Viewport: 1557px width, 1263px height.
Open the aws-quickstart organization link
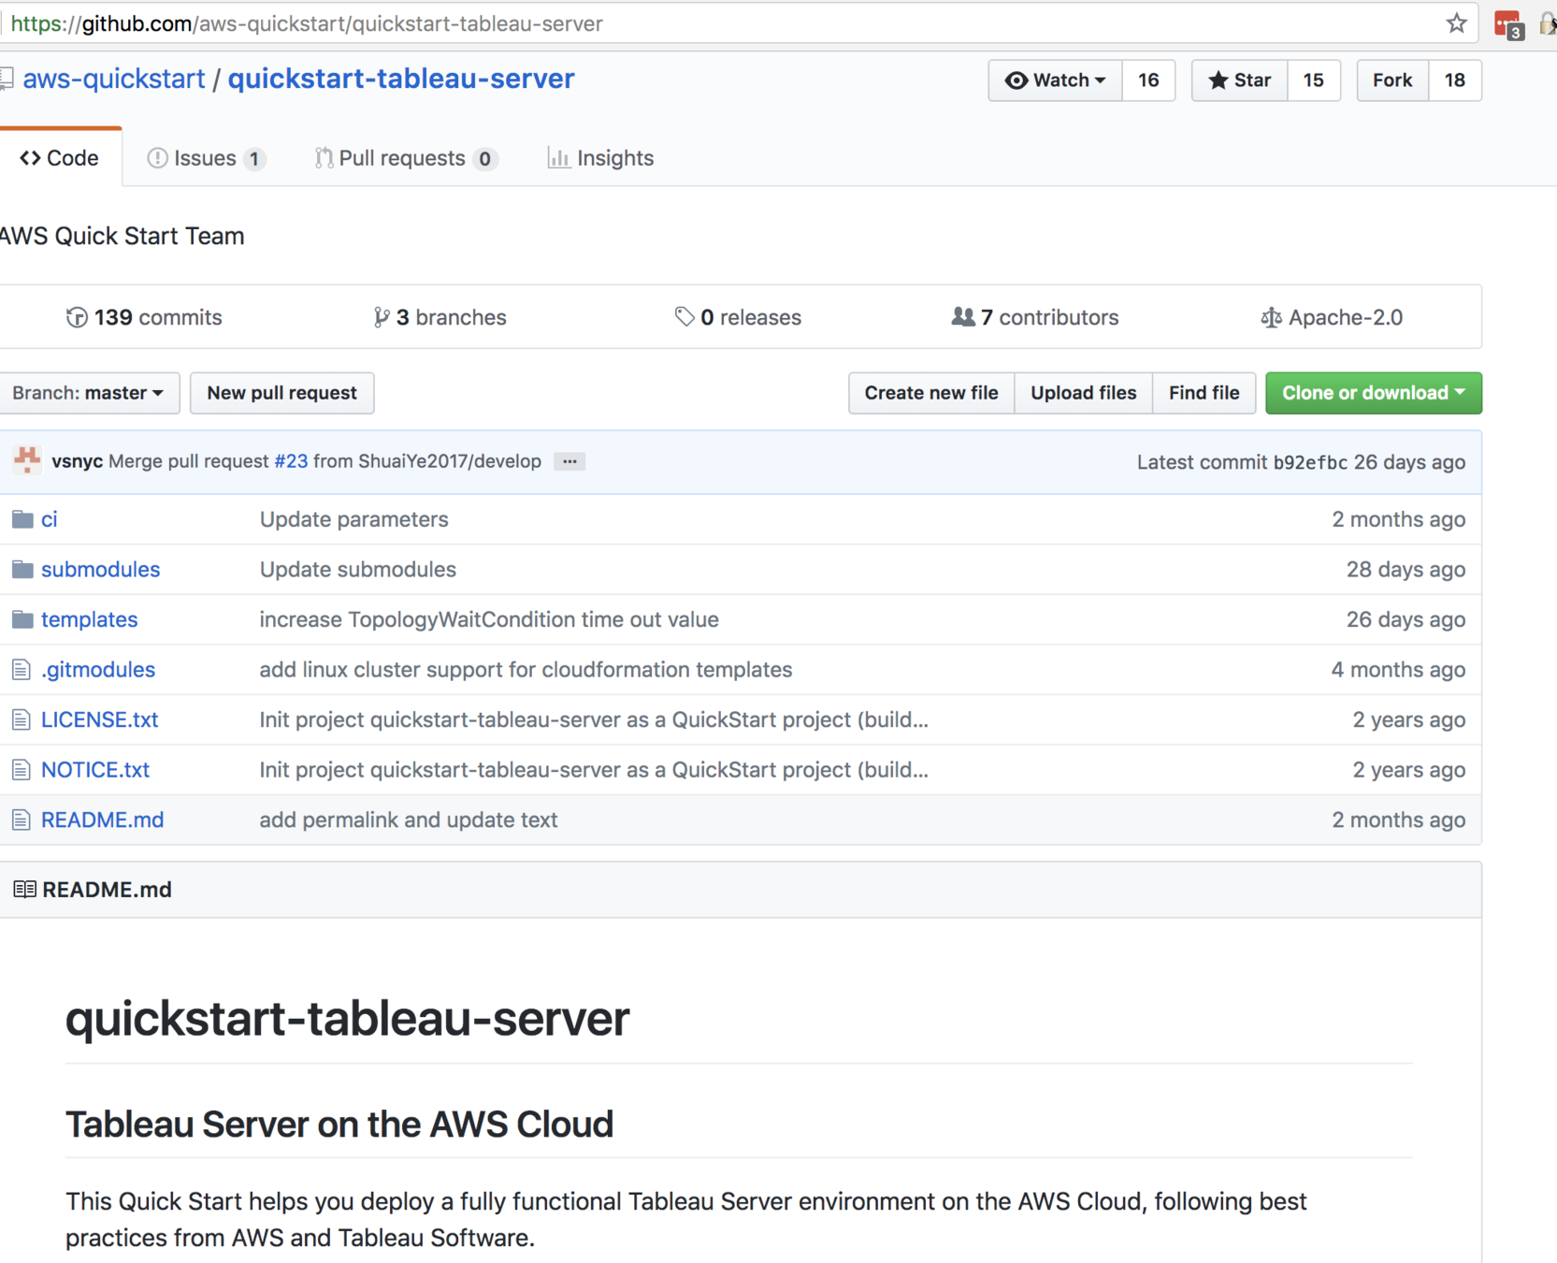114,79
